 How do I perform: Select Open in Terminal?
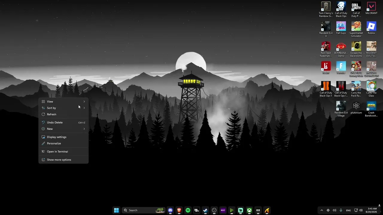(63, 151)
